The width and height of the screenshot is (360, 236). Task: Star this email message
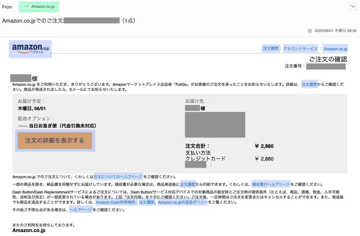[310, 31]
